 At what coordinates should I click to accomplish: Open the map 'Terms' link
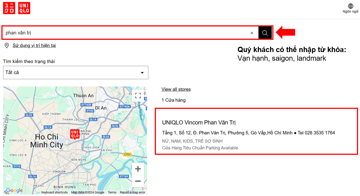click(112, 192)
